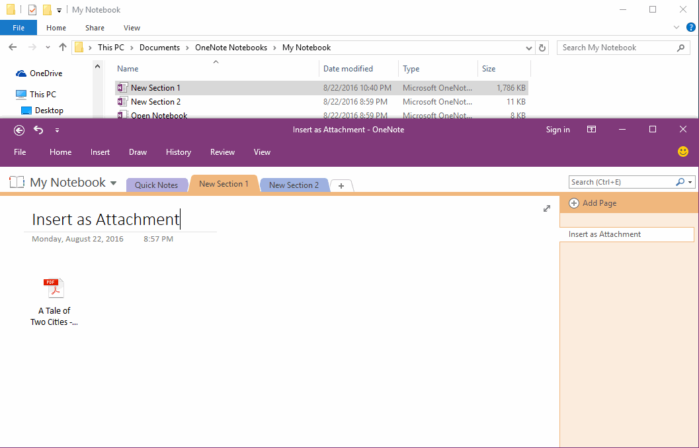This screenshot has width=699, height=448.
Task: Open the Insert ribbon tab in OneNote
Action: 100,152
